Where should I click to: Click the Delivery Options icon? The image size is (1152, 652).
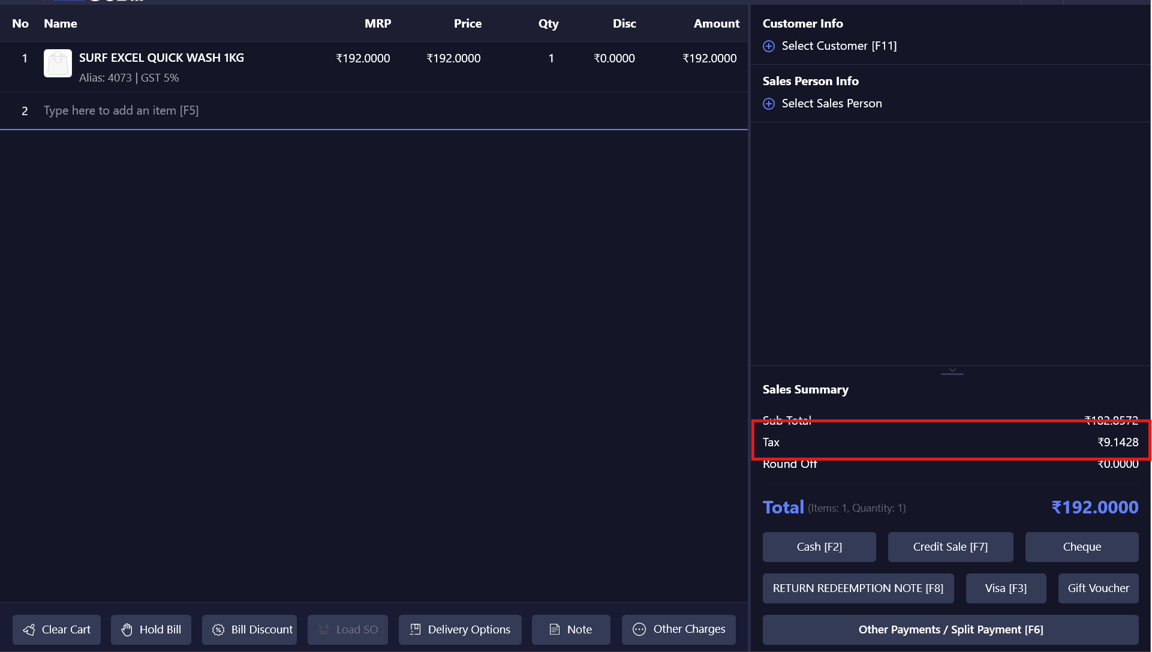click(415, 629)
